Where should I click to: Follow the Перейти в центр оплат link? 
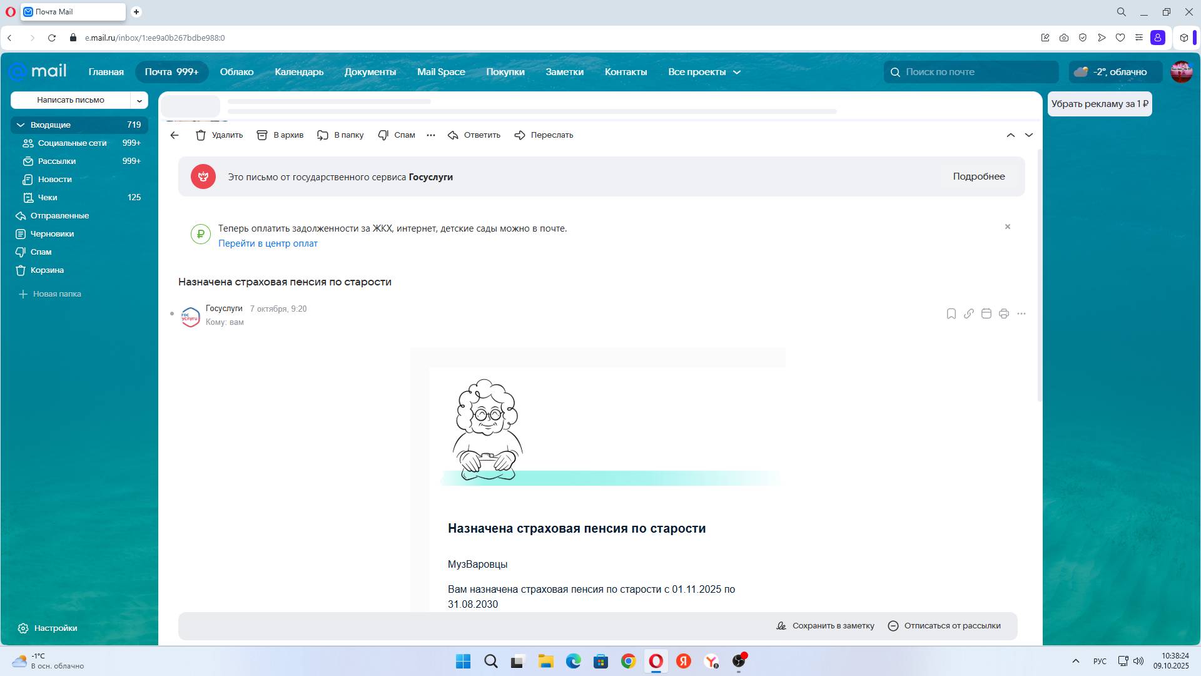click(x=268, y=243)
